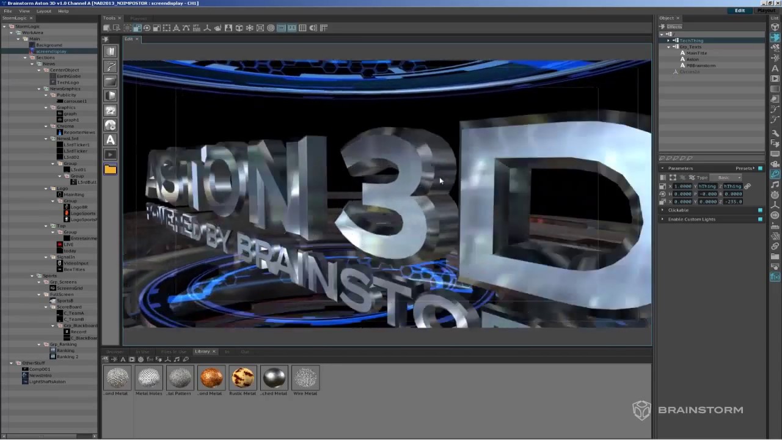Select the sphere primitive tool in toolbox
The width and height of the screenshot is (782, 440).
tap(111, 125)
